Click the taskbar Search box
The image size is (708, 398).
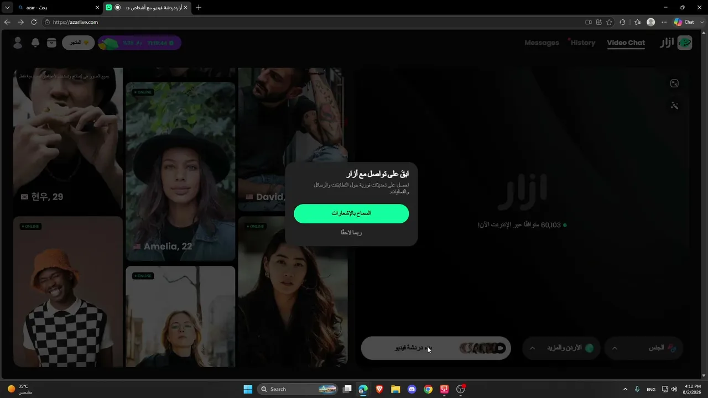[299, 389]
